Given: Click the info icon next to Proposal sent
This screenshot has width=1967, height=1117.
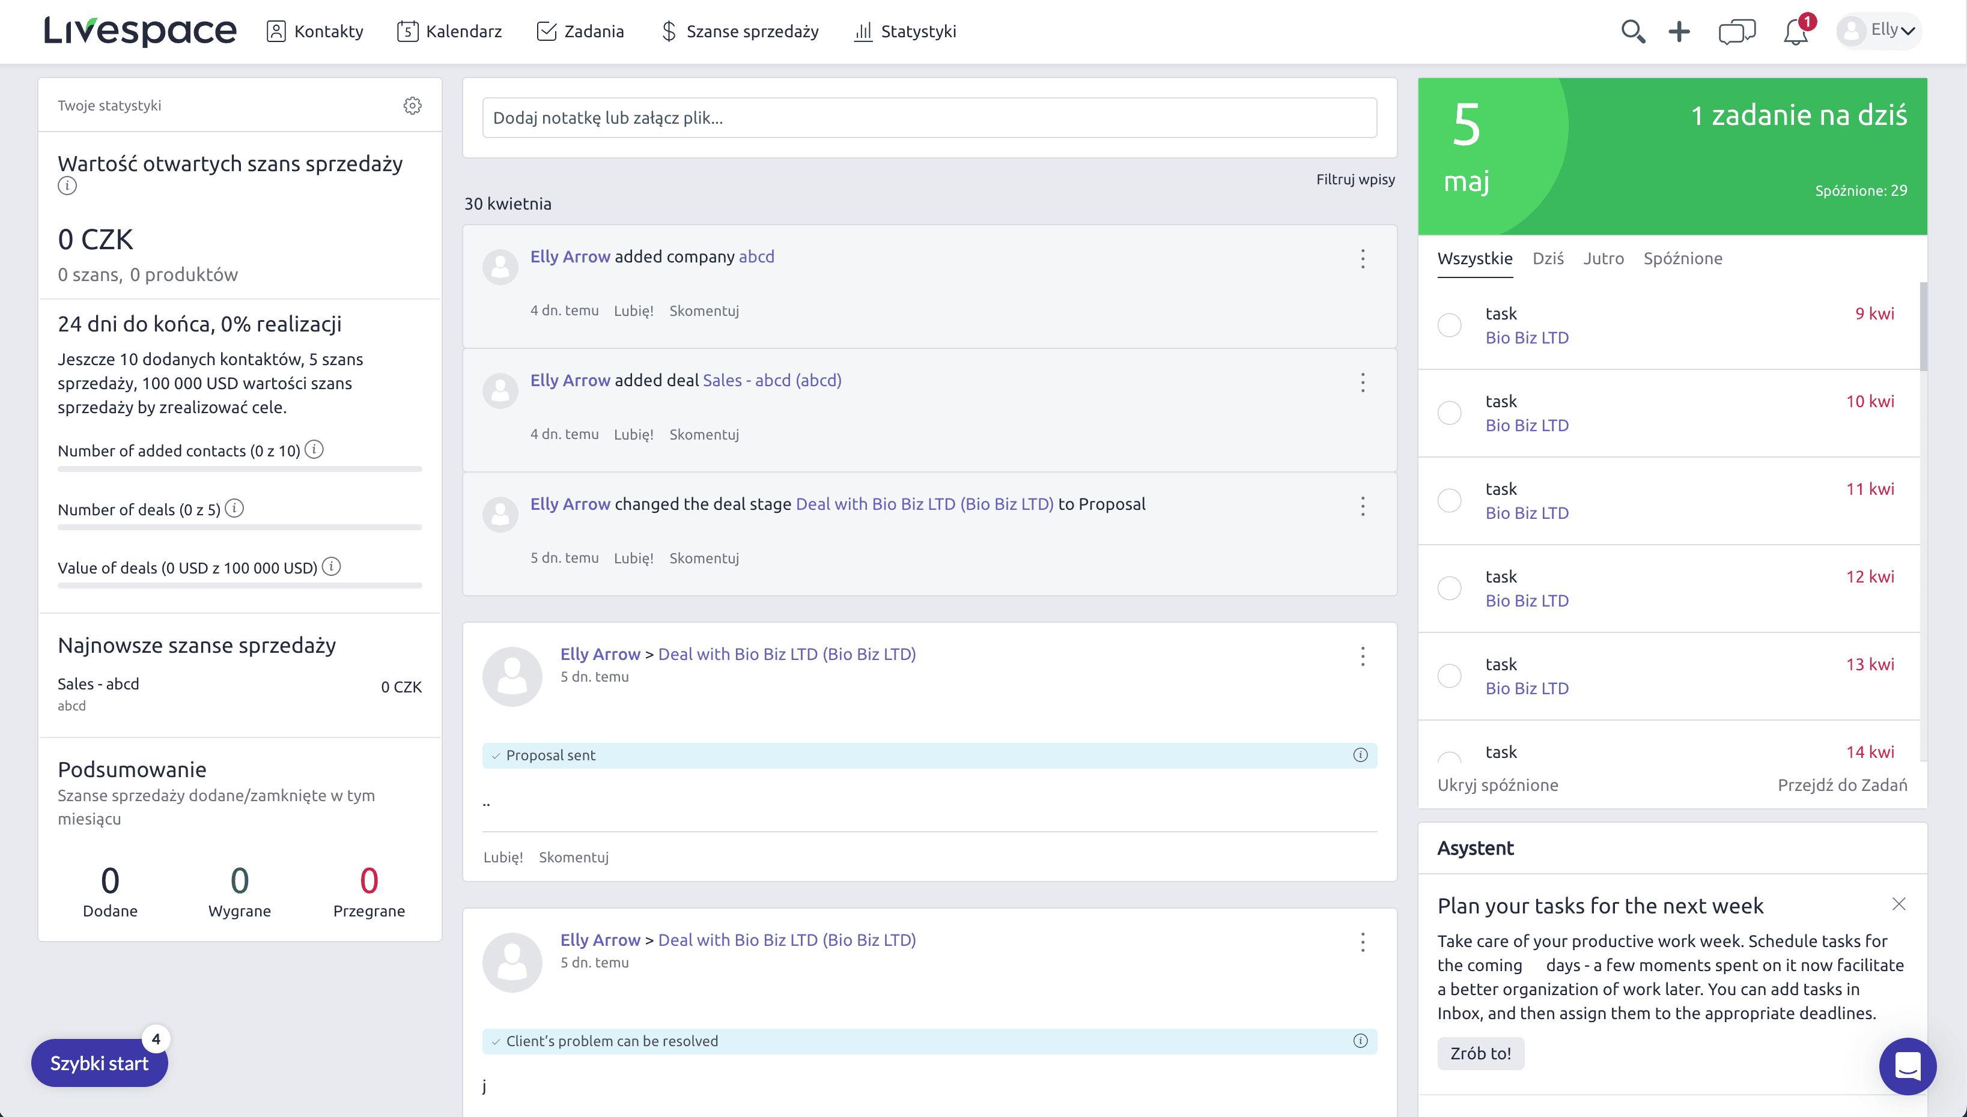Looking at the screenshot, I should tap(1360, 755).
